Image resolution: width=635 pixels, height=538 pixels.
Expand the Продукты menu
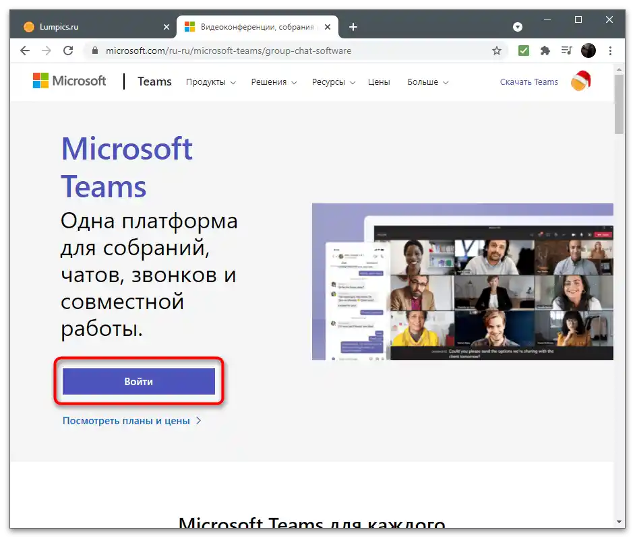210,81
